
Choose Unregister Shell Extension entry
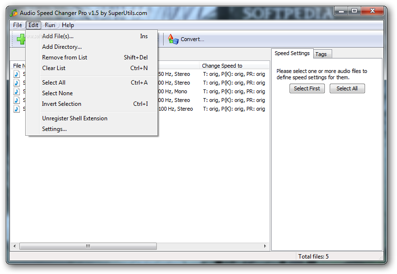point(92,118)
